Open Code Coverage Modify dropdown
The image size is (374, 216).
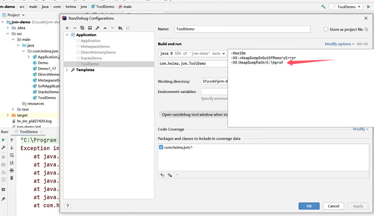(361, 129)
